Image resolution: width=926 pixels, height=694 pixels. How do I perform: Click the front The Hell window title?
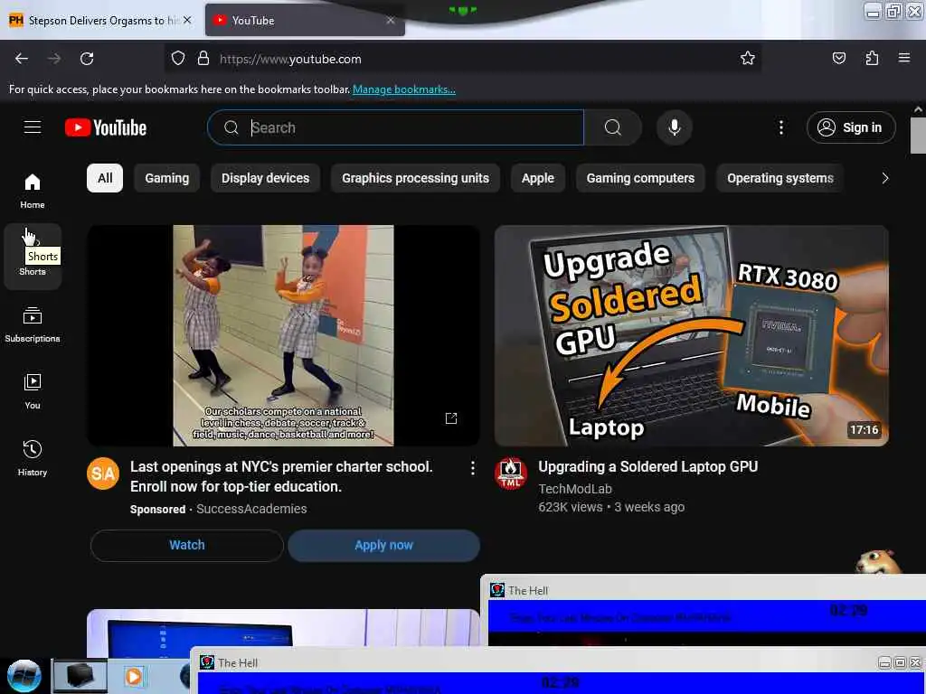[238, 662]
